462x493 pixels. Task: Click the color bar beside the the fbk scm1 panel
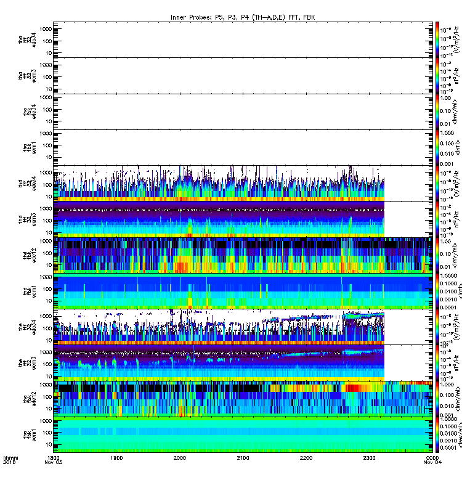[437, 434]
